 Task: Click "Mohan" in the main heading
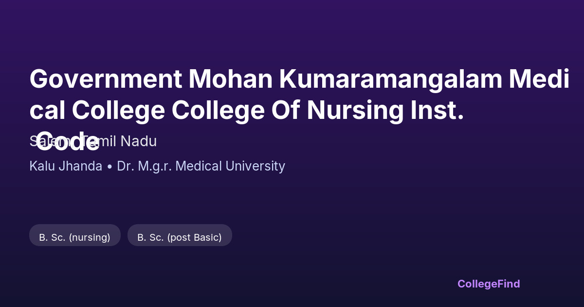(x=231, y=79)
